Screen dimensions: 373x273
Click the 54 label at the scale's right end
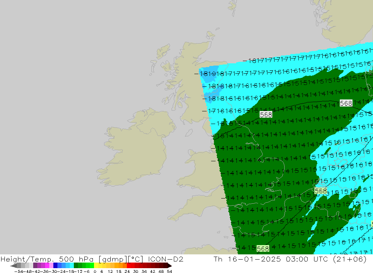tap(169, 272)
